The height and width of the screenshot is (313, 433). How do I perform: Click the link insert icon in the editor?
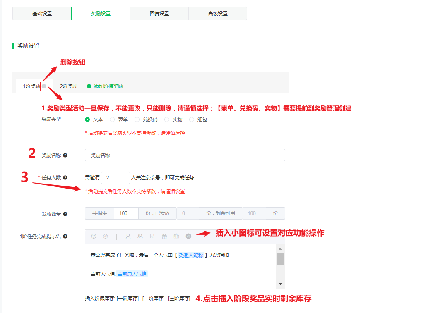pyautogui.click(x=106, y=236)
